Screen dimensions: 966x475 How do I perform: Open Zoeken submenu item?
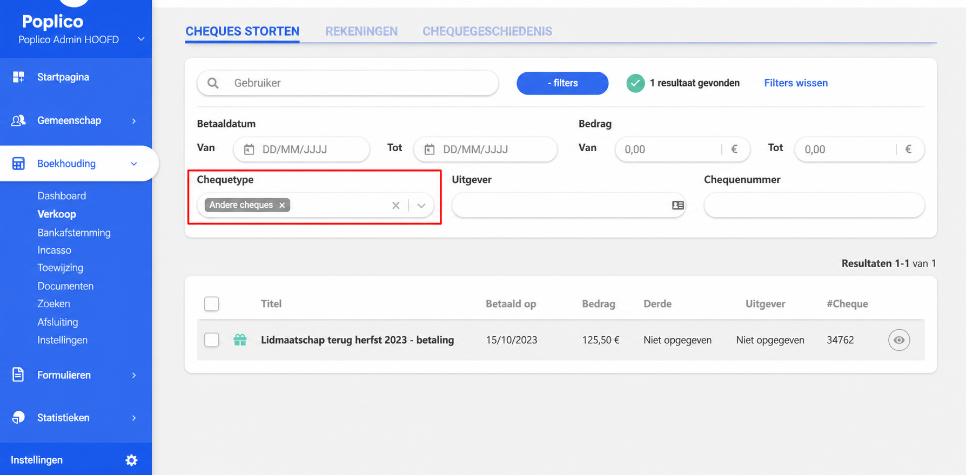click(53, 304)
